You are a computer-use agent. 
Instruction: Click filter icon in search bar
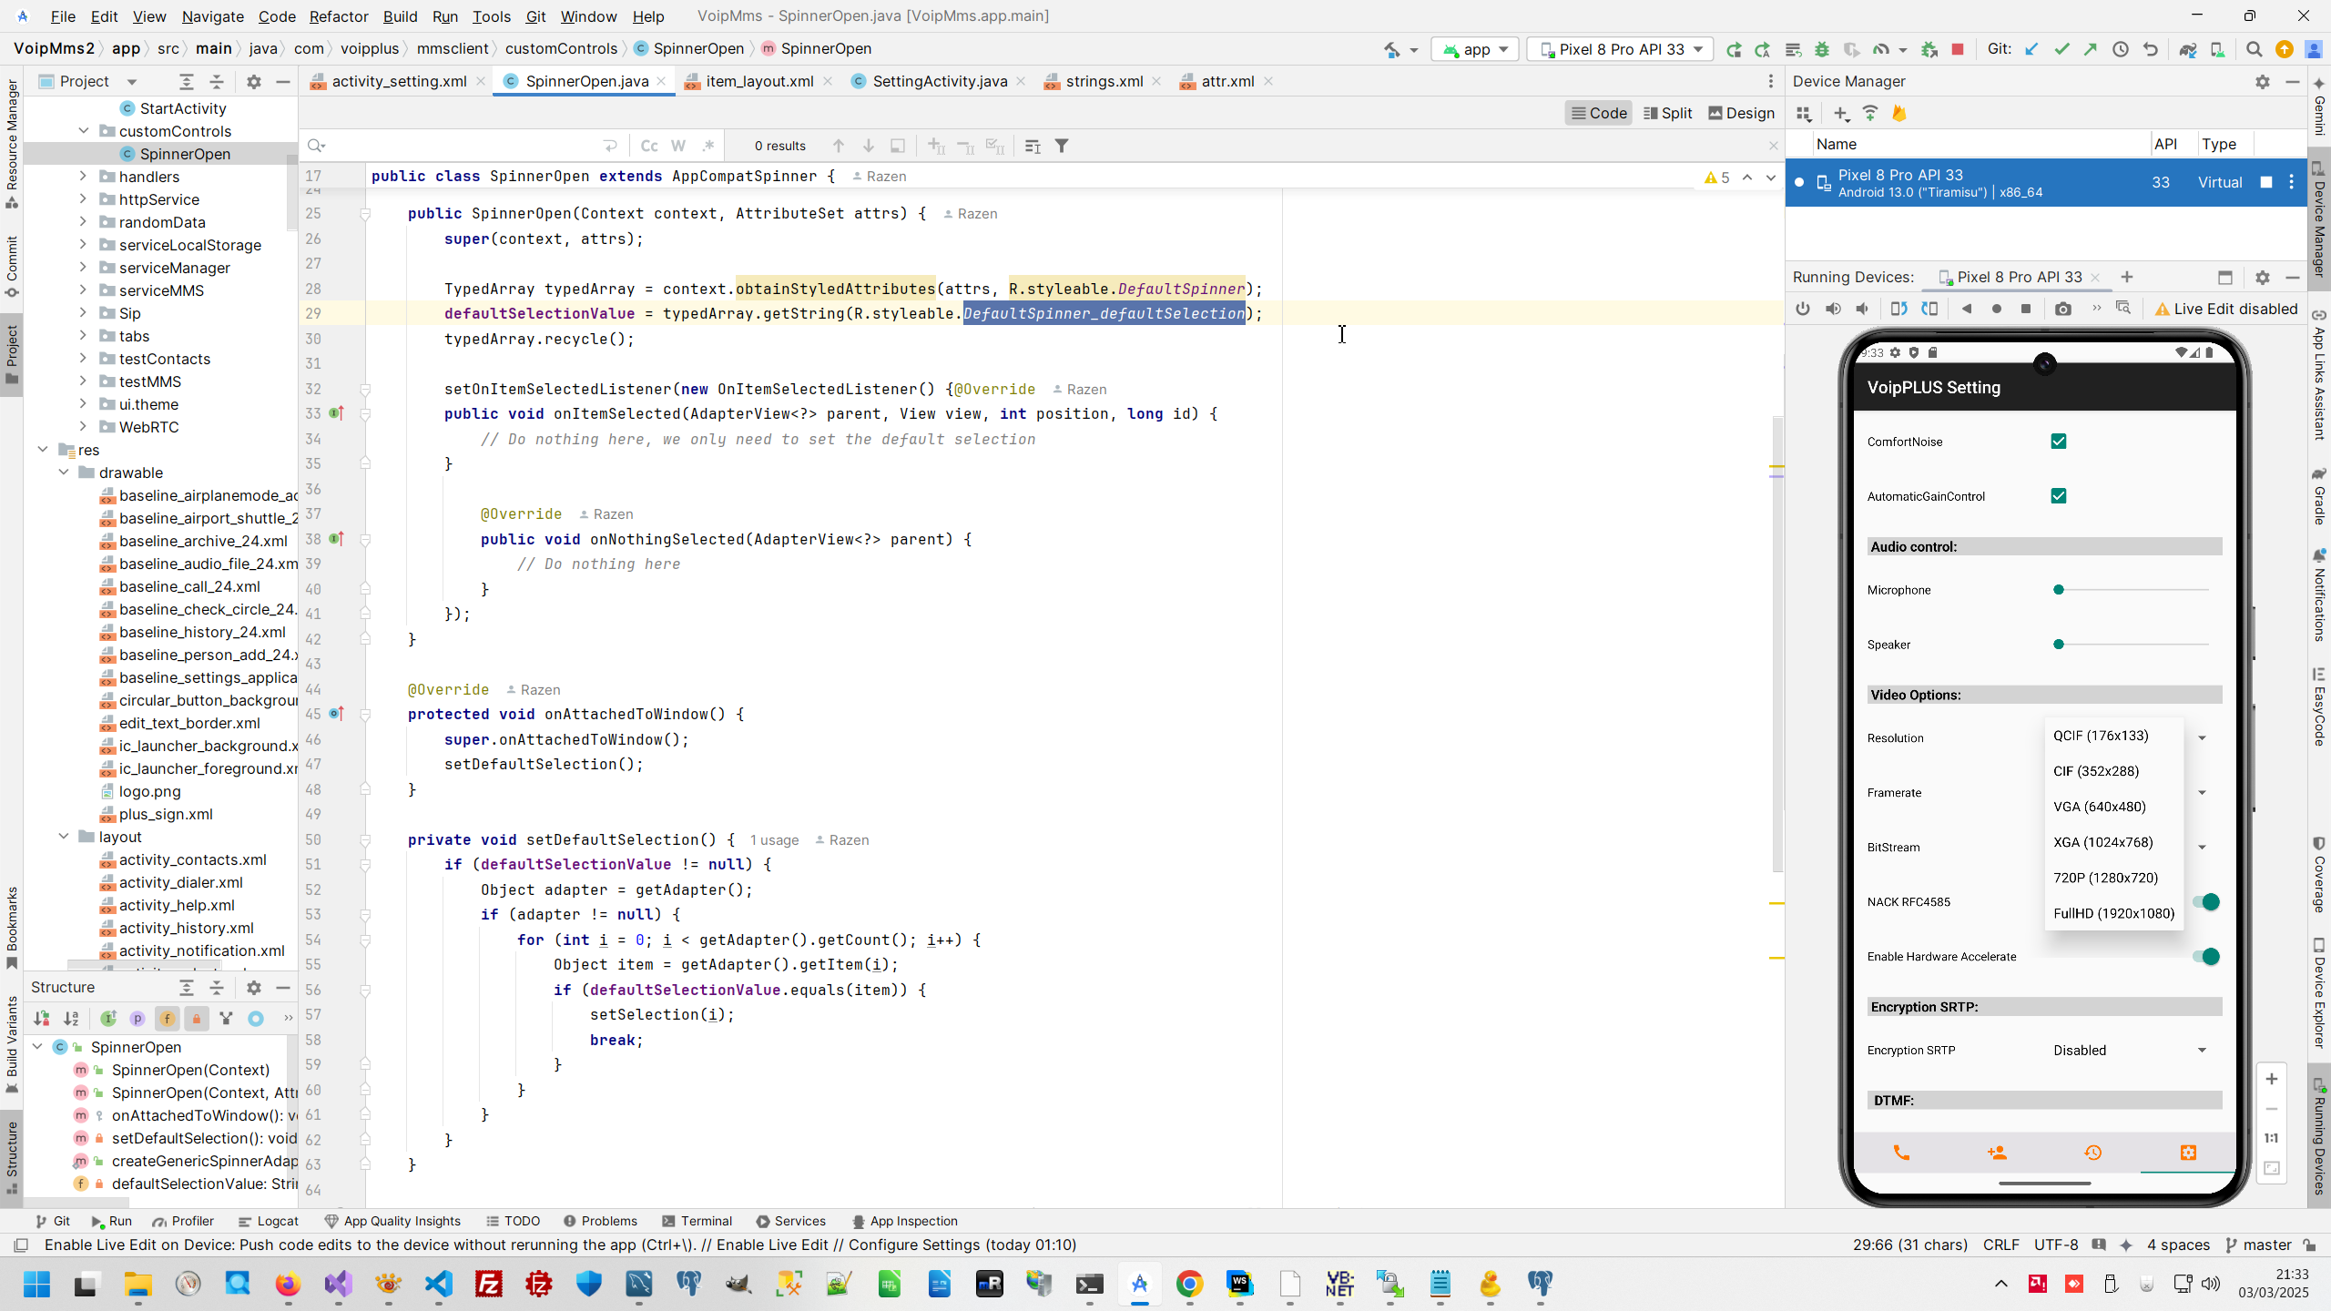click(1062, 146)
